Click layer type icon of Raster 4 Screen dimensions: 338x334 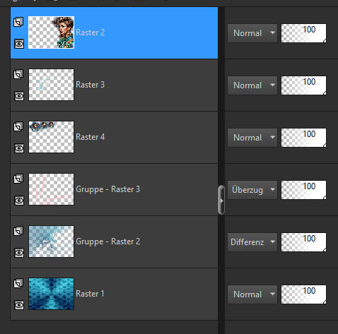[x=18, y=126]
